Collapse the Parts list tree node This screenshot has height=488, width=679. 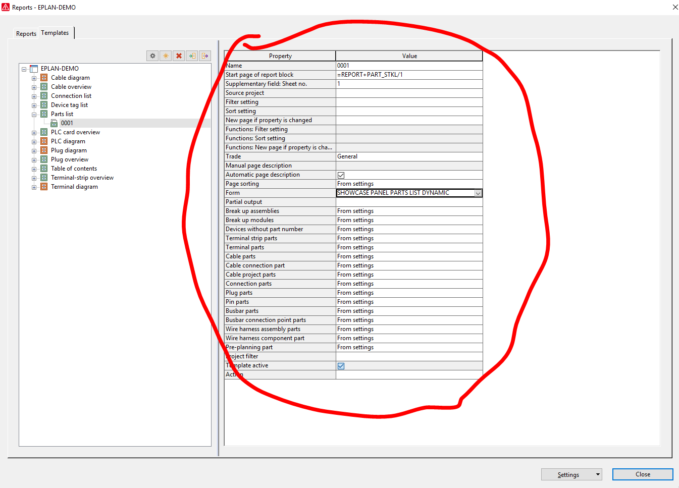pyautogui.click(x=33, y=114)
